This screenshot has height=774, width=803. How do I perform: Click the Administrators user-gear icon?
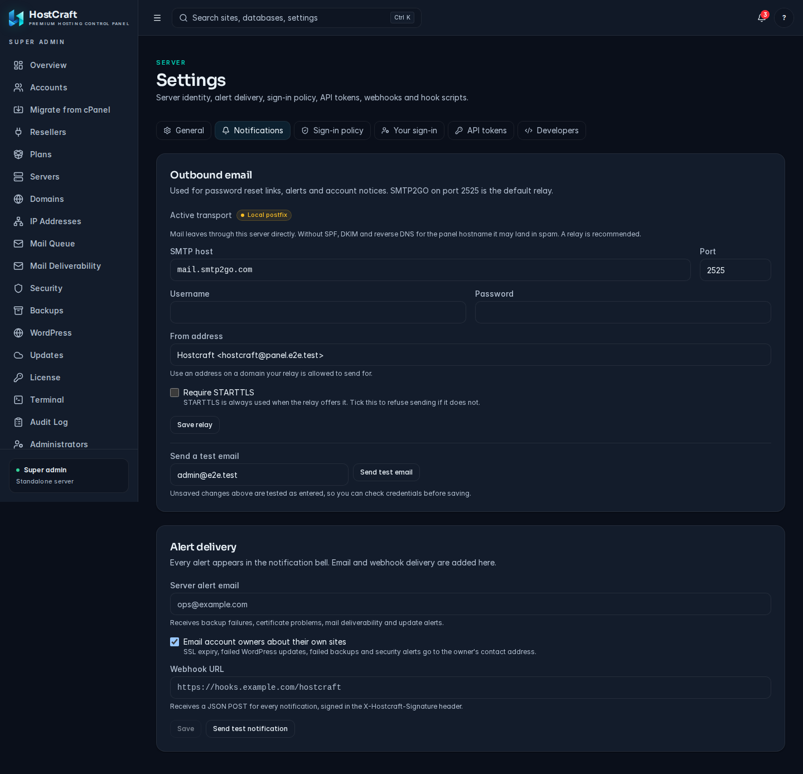coord(18,444)
